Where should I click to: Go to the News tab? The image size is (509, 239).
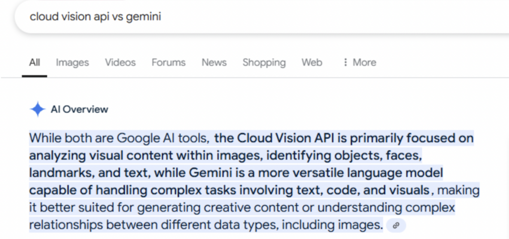[x=214, y=63]
